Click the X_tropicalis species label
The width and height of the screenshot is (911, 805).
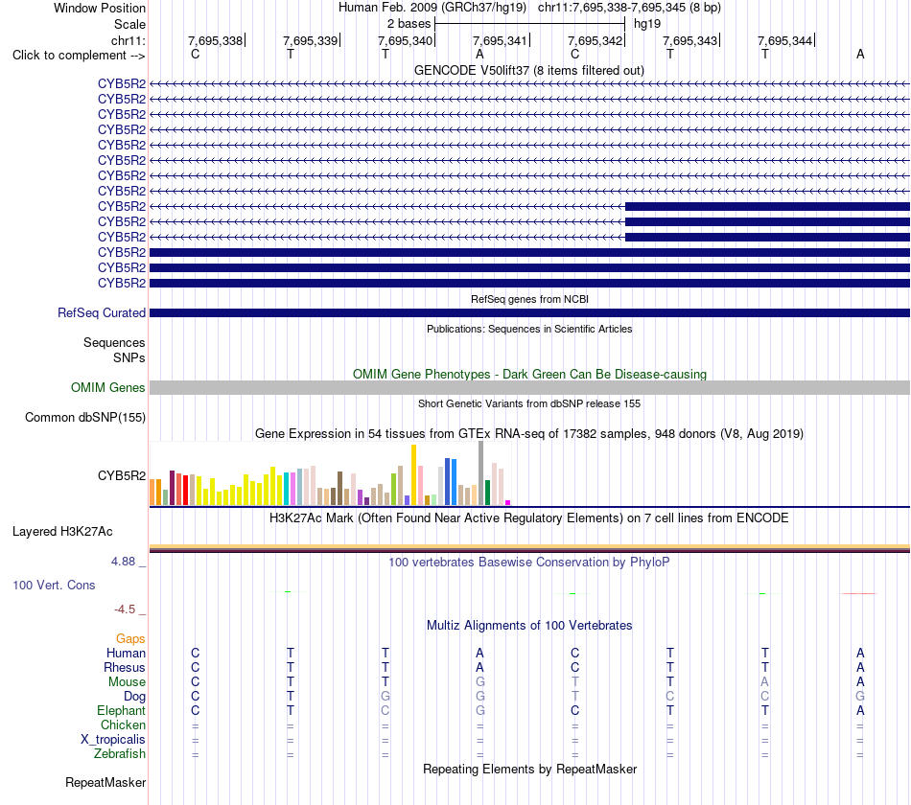113,740
